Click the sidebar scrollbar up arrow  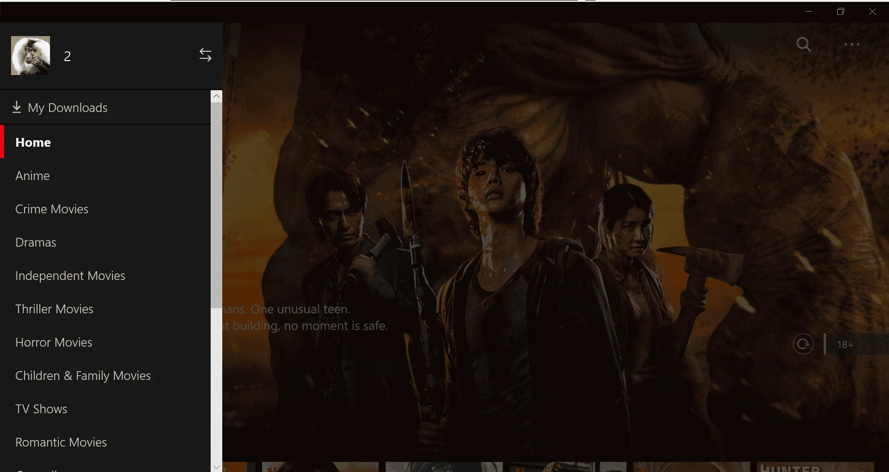216,96
